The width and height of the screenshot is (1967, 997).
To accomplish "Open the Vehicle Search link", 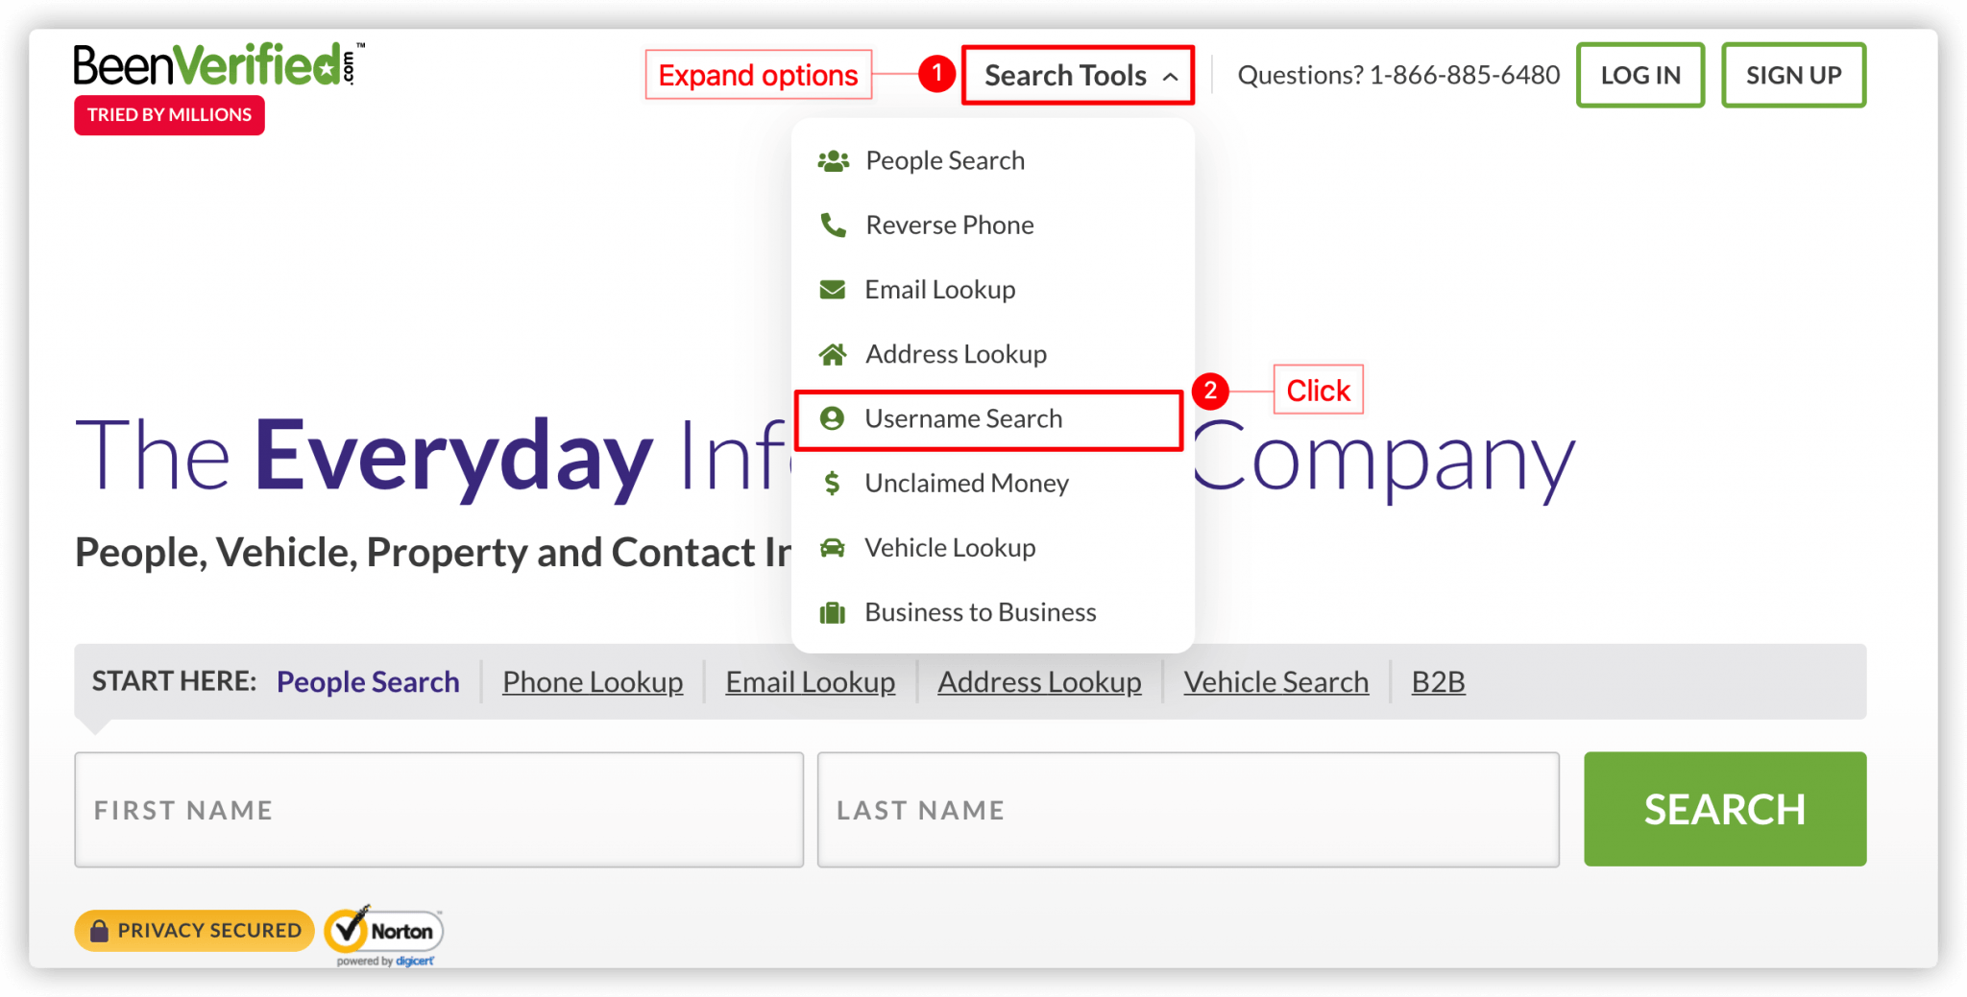I will (x=1275, y=682).
